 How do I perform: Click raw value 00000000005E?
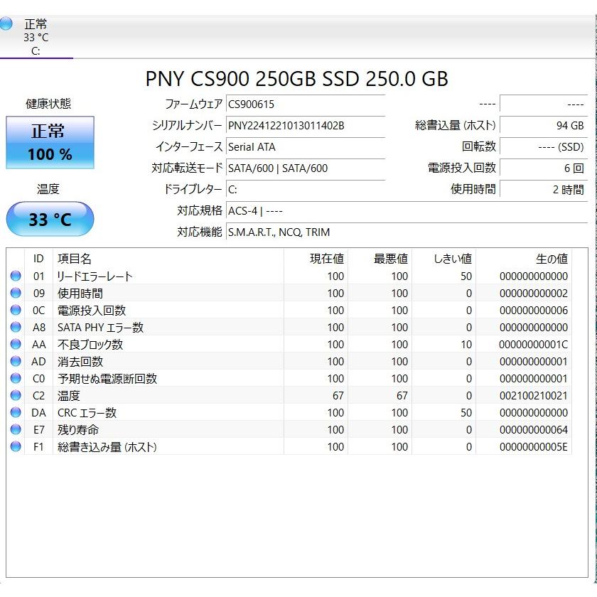click(x=534, y=446)
